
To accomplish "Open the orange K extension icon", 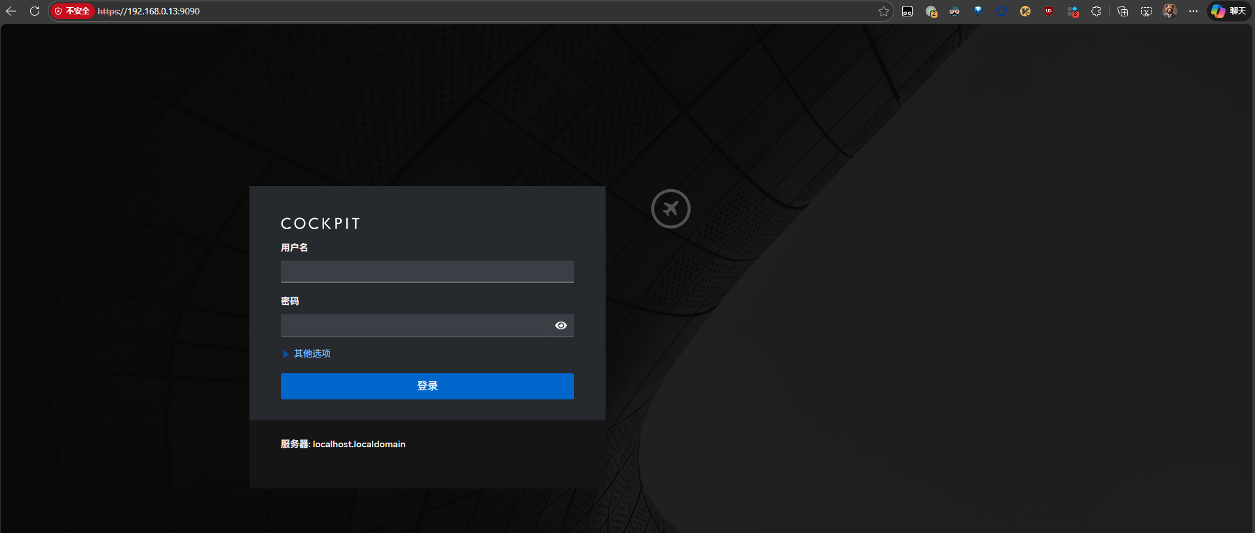I will [1025, 11].
